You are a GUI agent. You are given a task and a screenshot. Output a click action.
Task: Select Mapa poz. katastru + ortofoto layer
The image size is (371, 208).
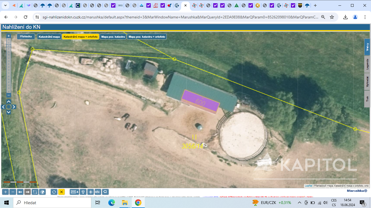(x=147, y=37)
